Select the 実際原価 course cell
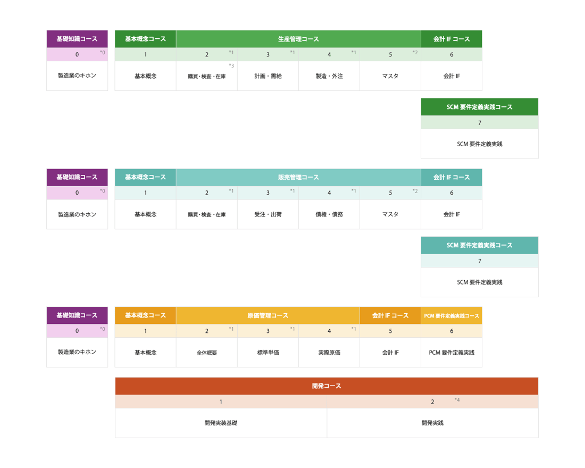Viewport: 585px width, 468px height. pyautogui.click(x=329, y=352)
